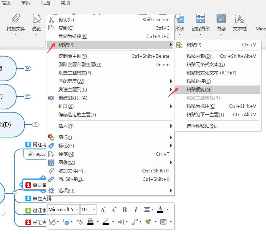
Task: Click the 附加文件 paperclip ribbon icon
Action: tap(16, 18)
